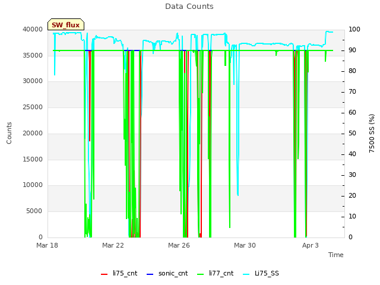Viewport: 380px width, 285px height.
Task: Click the 100 right axis tick label
Action: (354, 29)
